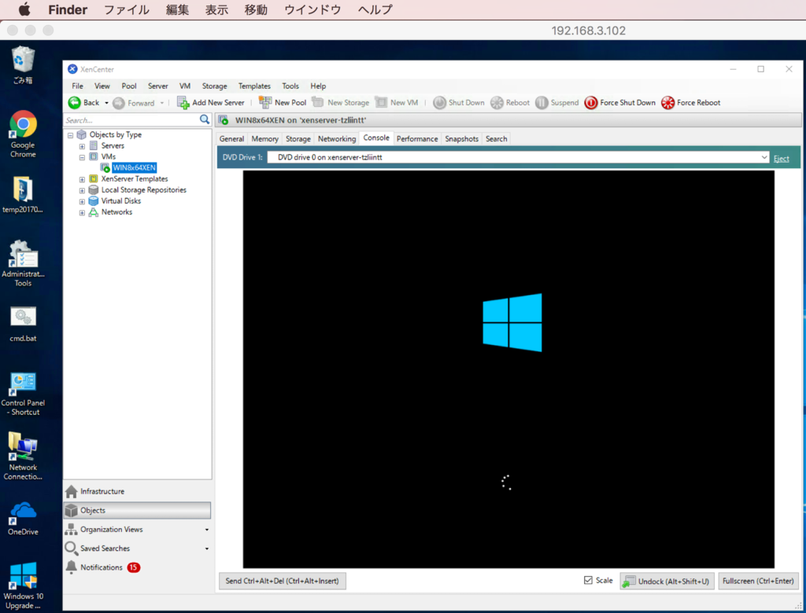Viewport: 806px width, 613px height.
Task: Open Google Chrome desktop shortcut
Action: (23, 134)
